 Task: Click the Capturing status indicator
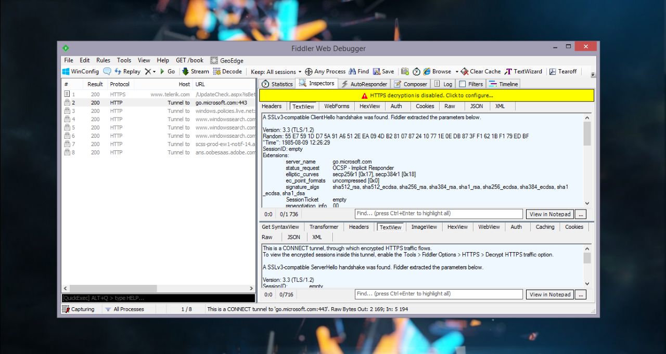(79, 309)
